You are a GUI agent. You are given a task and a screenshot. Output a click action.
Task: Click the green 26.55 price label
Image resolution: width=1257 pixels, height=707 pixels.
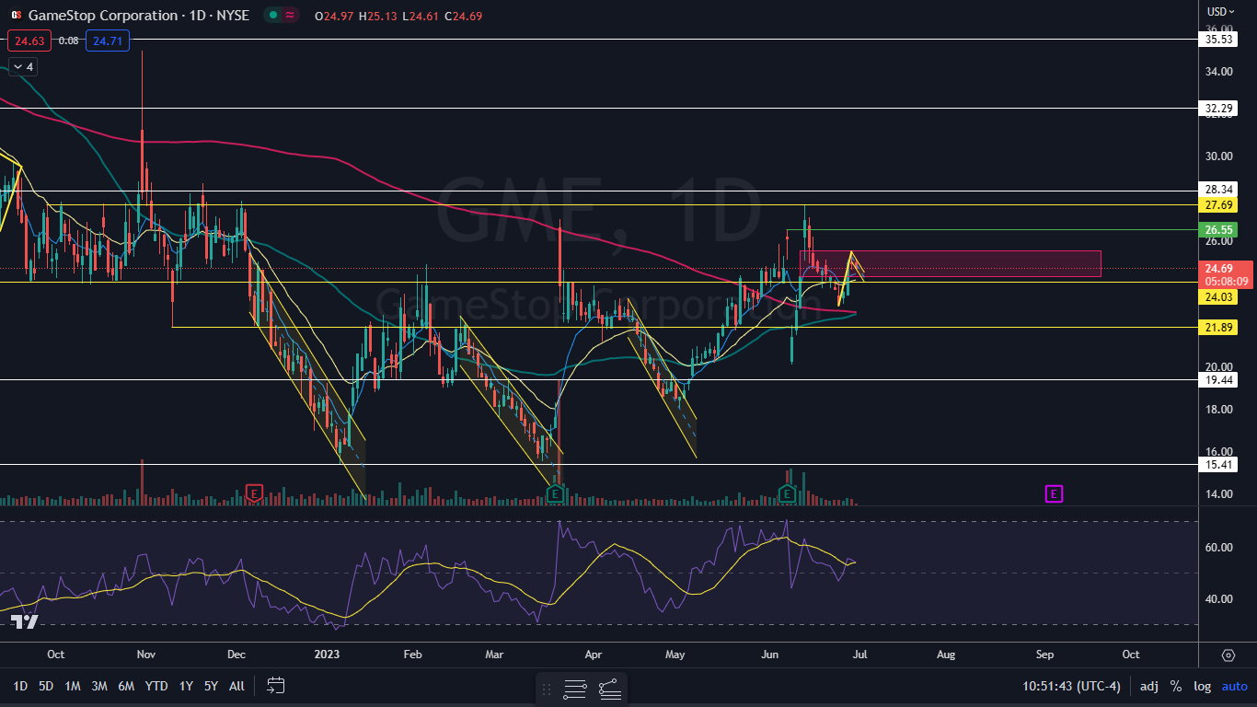click(x=1217, y=229)
